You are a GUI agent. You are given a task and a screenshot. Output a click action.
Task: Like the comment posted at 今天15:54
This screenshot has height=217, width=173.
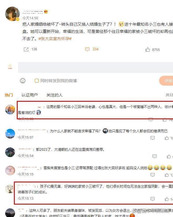(169, 156)
